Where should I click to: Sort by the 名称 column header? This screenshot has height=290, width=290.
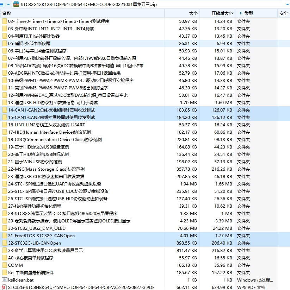coord(82,13)
